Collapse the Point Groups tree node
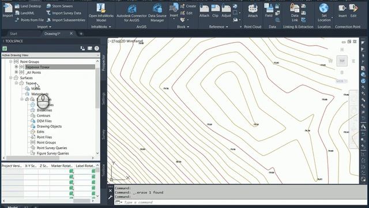This screenshot has height=208, width=369. pos(10,62)
